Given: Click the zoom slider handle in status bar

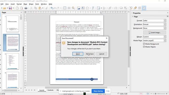Looking at the screenshot, I should point(156,94).
